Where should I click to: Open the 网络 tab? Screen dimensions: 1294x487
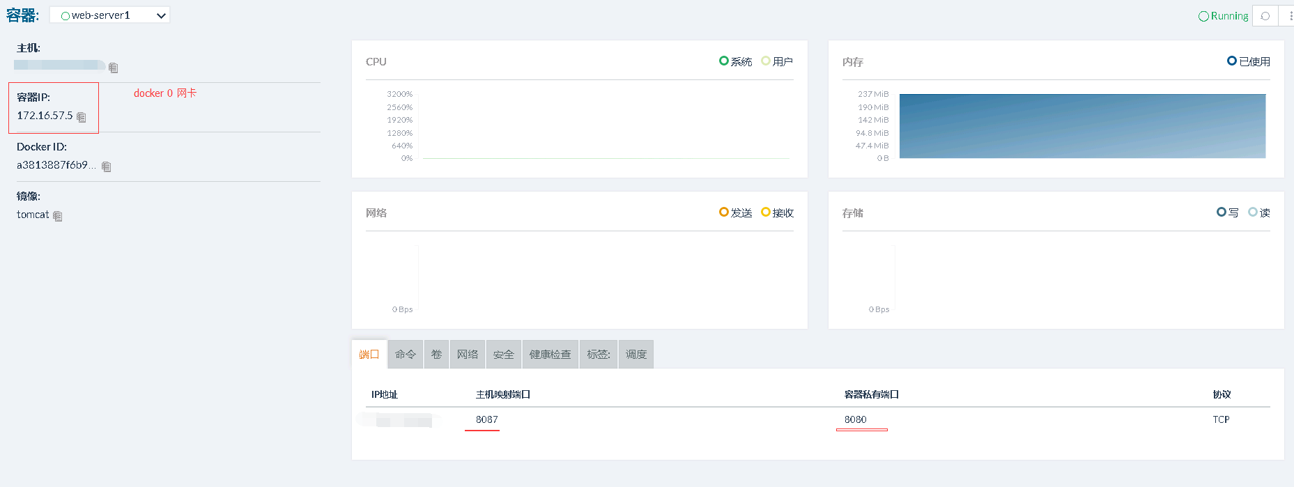tap(468, 354)
